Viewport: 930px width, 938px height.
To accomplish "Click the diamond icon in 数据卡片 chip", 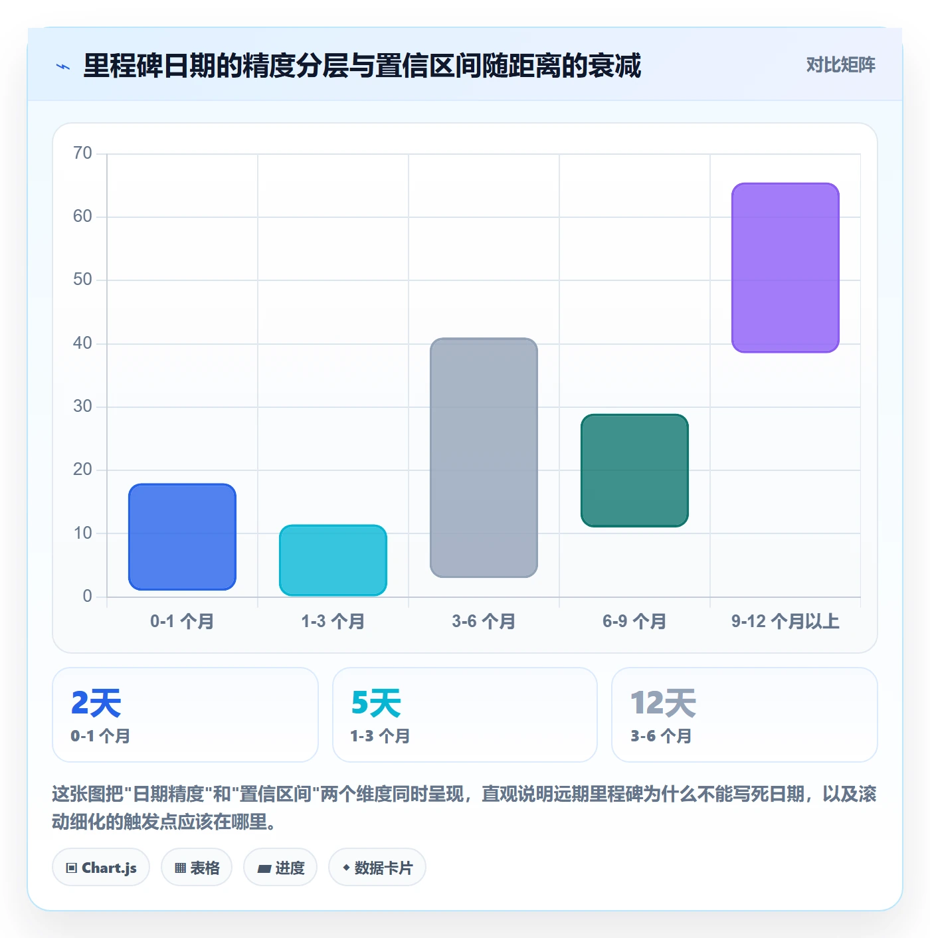I will point(346,868).
